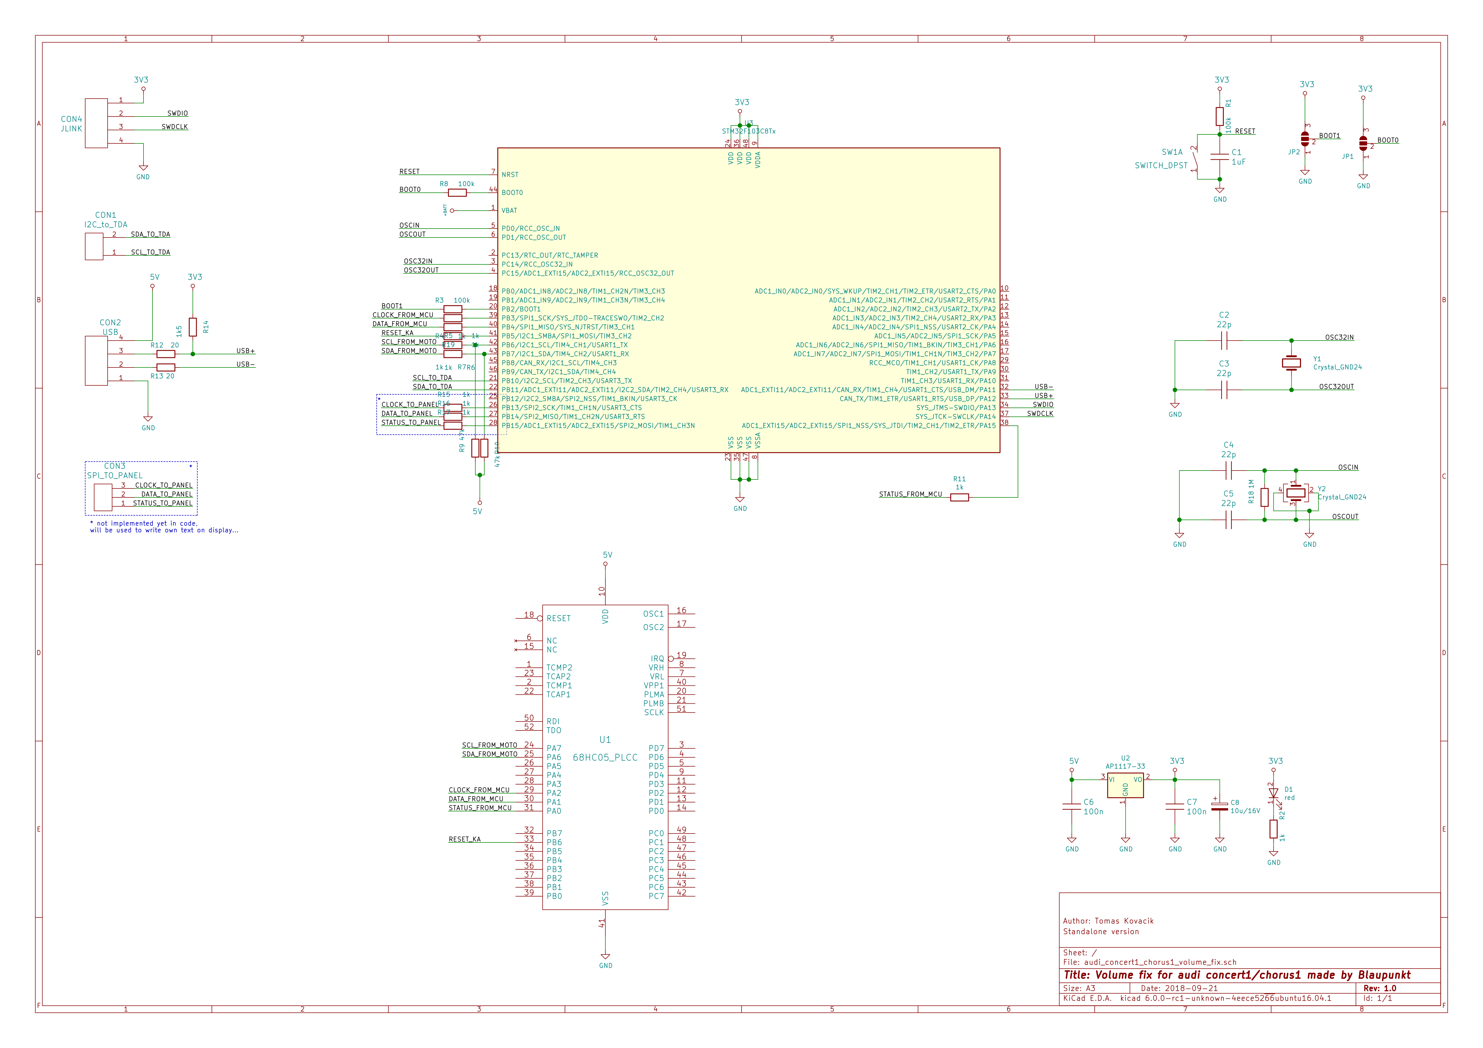Click the CON4 JLINK connector box
Screen dimensions: 1483x1048
(96, 123)
